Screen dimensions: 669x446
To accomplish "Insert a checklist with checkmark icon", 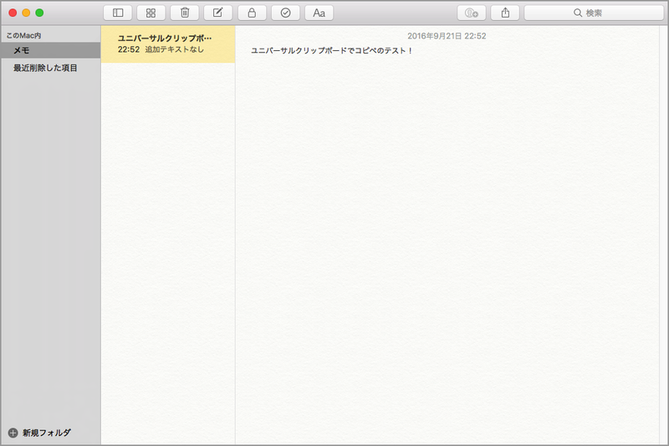I will tap(285, 13).
